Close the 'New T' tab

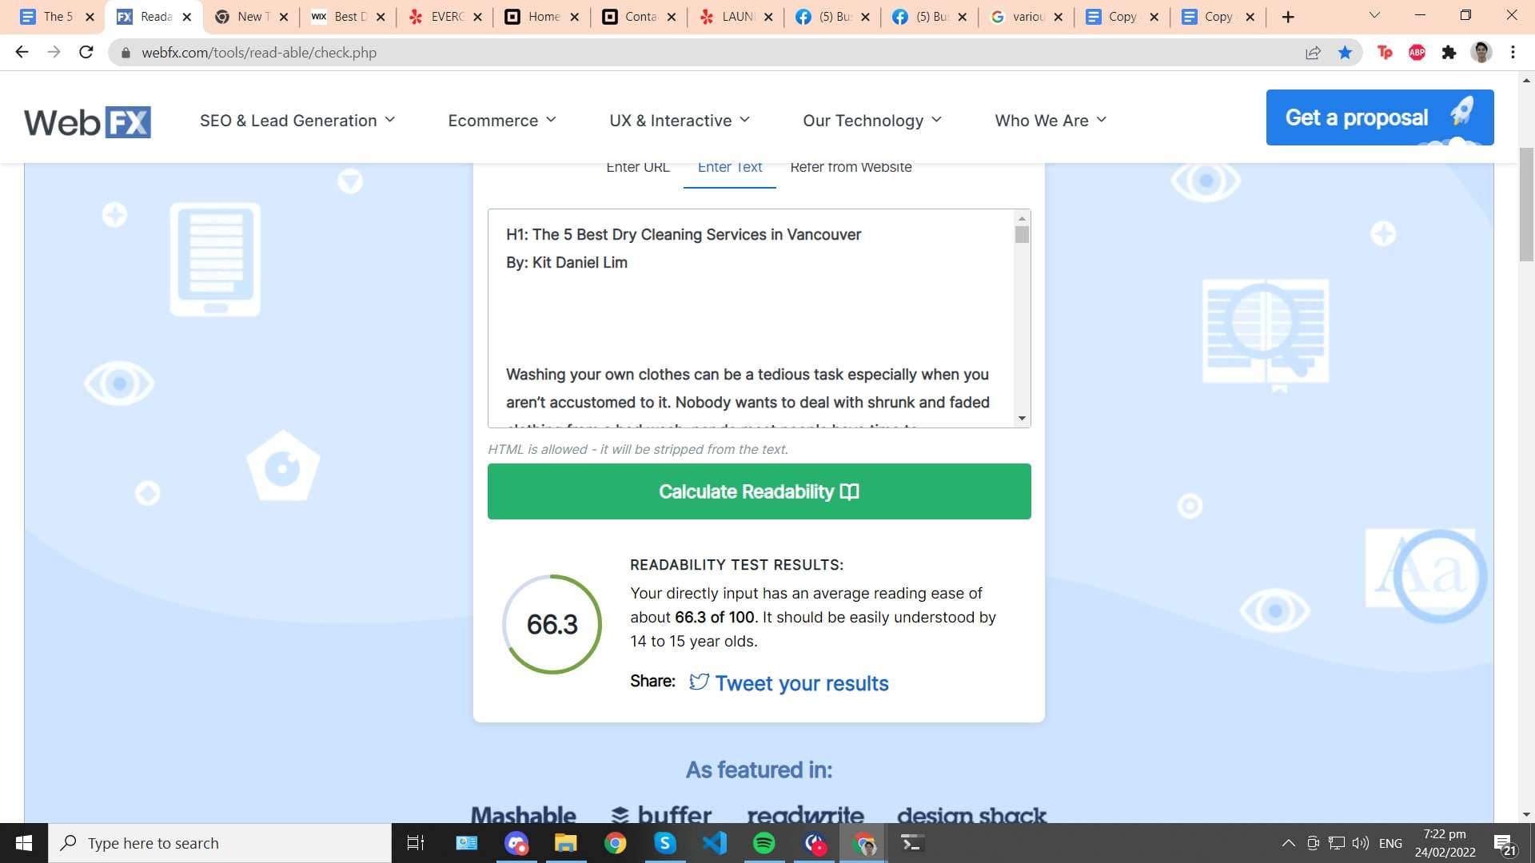[283, 17]
